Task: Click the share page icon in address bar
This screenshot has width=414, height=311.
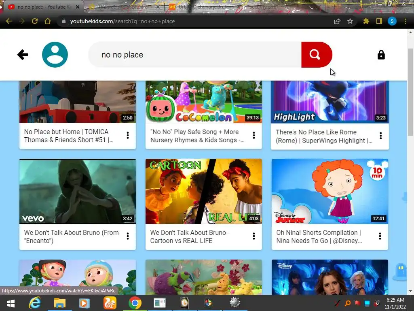Action: pyautogui.click(x=337, y=21)
